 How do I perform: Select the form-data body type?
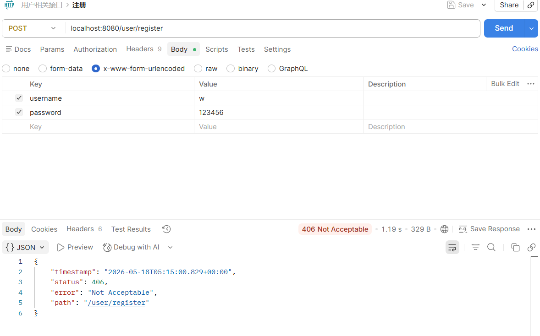[43, 69]
